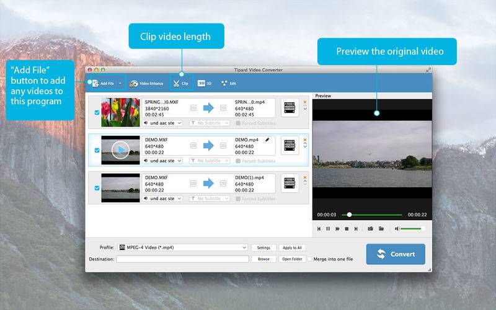Jump to previous clip in preview controls

click(319, 229)
